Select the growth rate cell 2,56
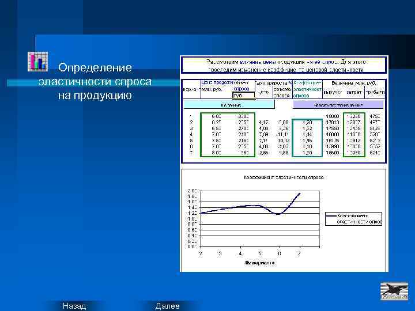415x311 pixels. [x=263, y=153]
